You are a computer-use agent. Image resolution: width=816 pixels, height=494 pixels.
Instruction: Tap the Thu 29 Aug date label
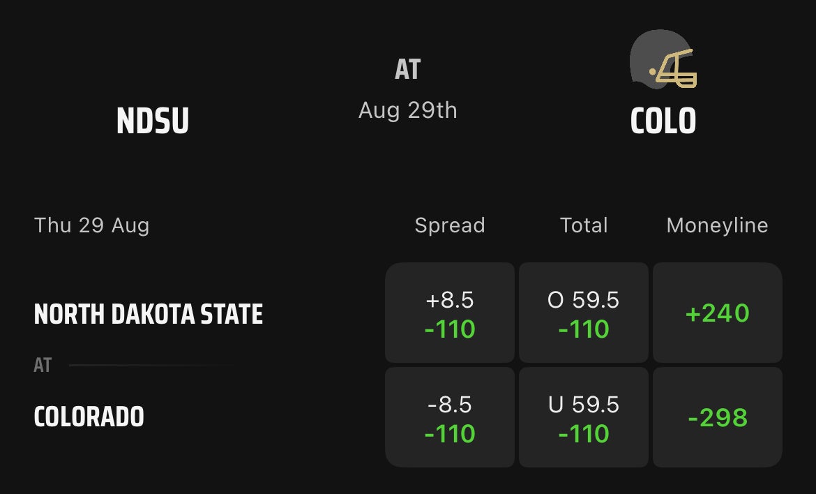(91, 225)
